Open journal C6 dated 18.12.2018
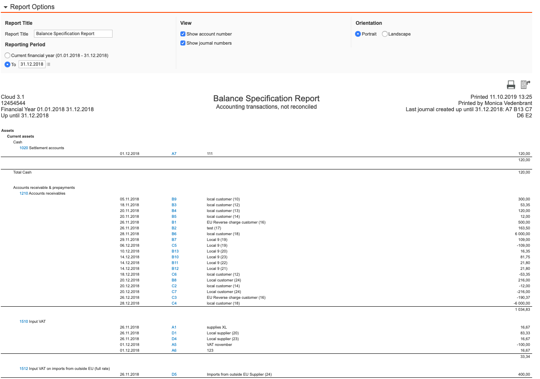This screenshot has width=540, height=379. [174, 274]
